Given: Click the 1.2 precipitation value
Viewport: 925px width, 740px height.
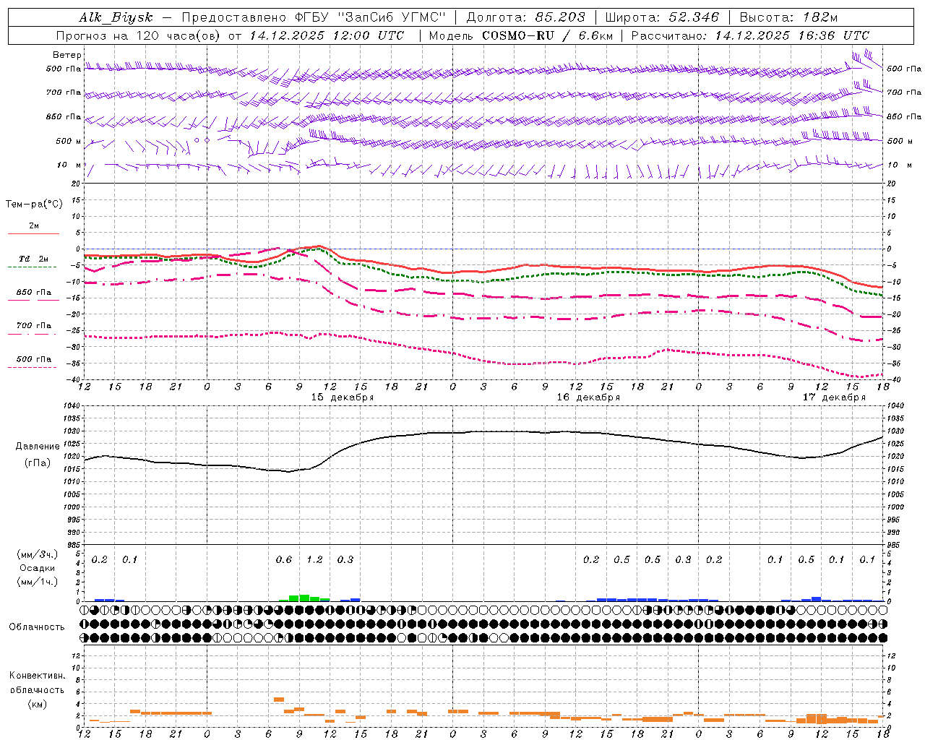Looking at the screenshot, I should 315,559.
